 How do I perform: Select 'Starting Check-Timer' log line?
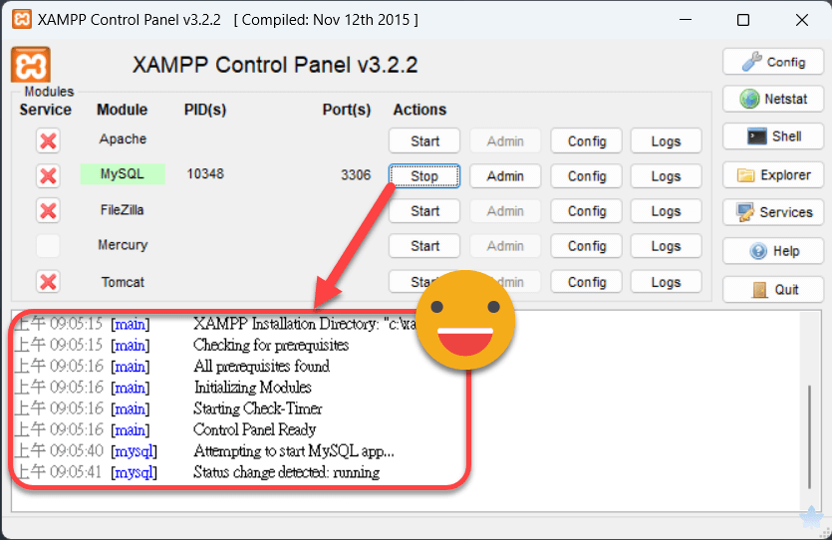coord(258,408)
